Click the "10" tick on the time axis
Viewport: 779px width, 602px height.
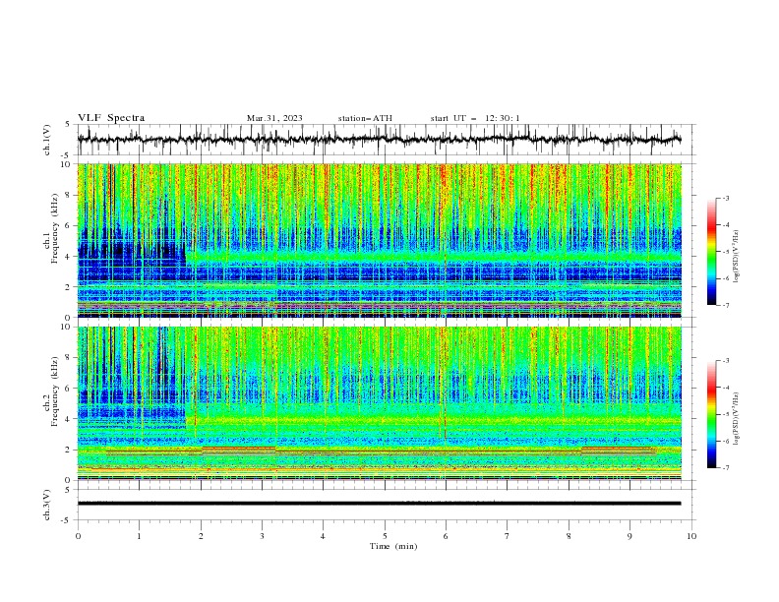691,536
